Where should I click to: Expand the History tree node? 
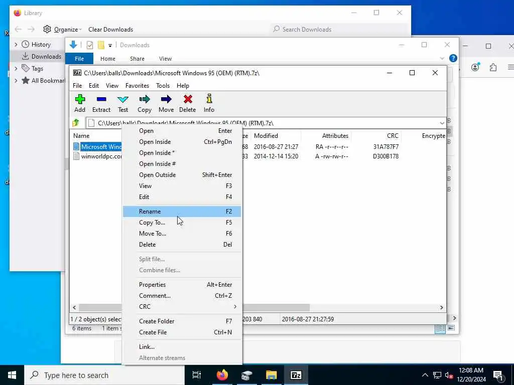16,45
